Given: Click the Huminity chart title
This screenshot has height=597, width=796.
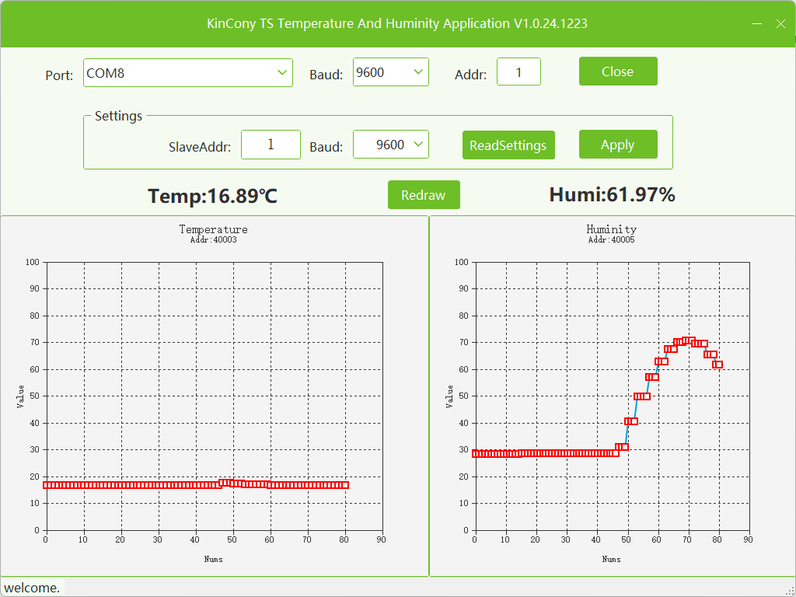Looking at the screenshot, I should coord(611,229).
